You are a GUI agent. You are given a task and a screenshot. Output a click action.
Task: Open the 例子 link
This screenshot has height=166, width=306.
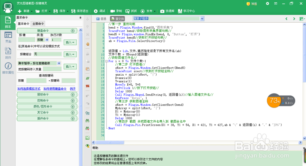click(73, 89)
